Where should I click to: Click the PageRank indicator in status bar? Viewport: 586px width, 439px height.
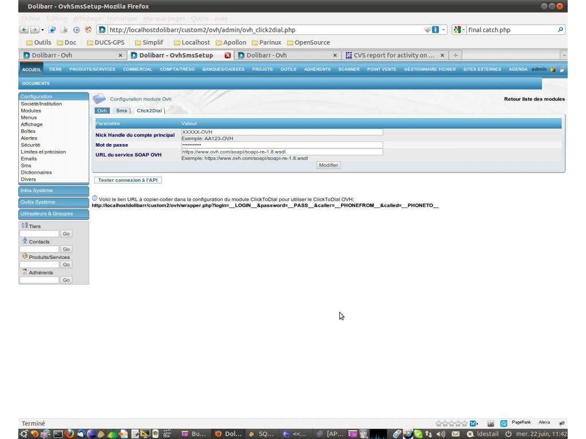point(521,422)
